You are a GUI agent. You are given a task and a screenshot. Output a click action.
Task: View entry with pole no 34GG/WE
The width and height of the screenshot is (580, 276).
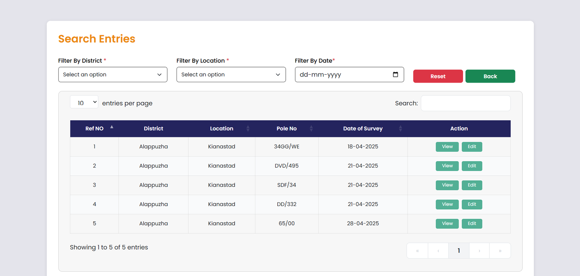[447, 147]
